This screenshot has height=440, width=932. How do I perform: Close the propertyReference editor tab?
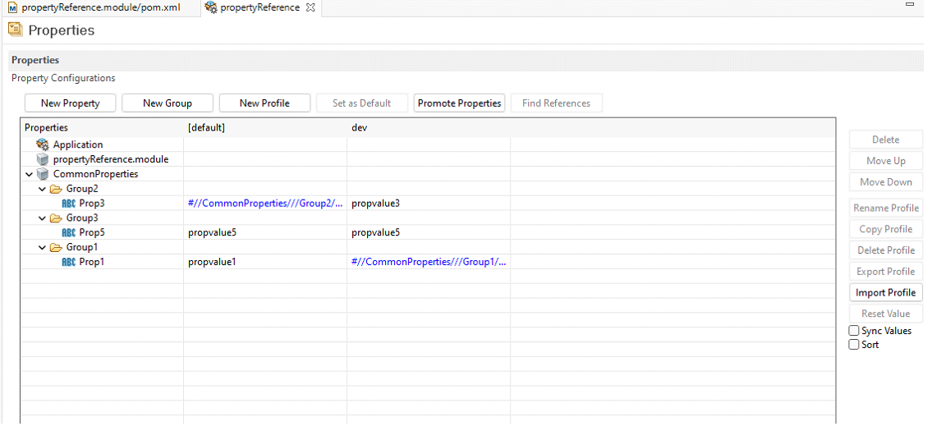(310, 7)
